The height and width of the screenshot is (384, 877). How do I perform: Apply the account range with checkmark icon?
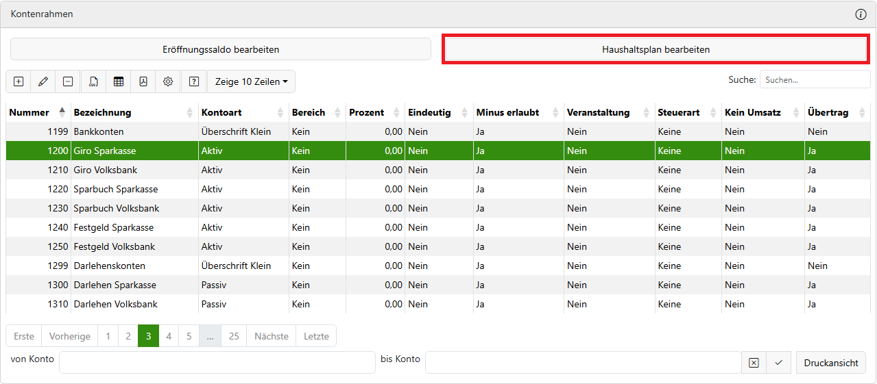[x=778, y=363]
